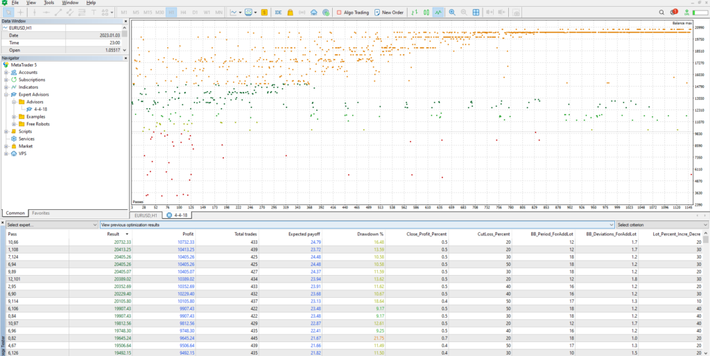710x356 pixels.
Task: Open the Market shopping bag toolbar icon
Action: 291,12
